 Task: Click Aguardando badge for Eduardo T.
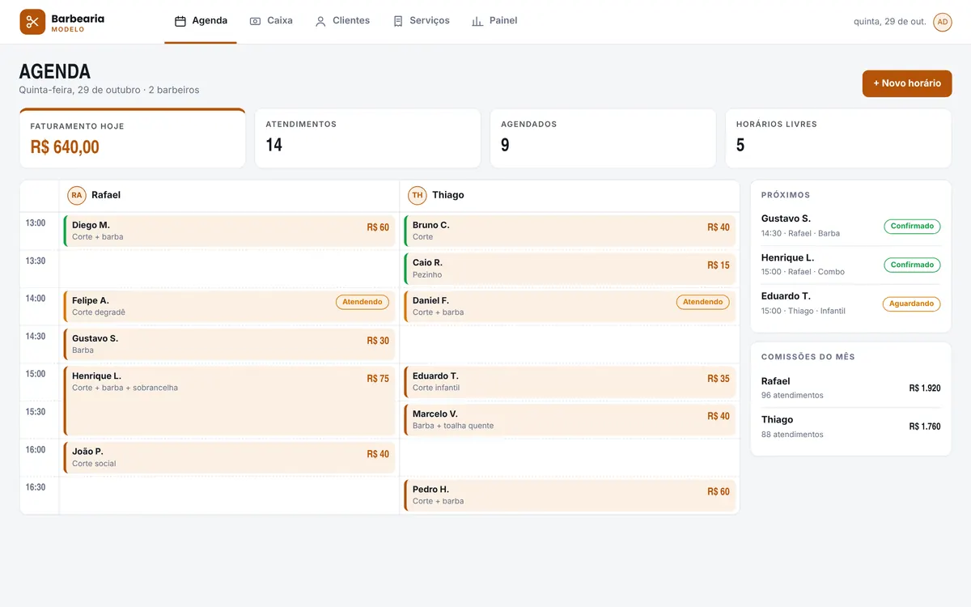pos(912,303)
